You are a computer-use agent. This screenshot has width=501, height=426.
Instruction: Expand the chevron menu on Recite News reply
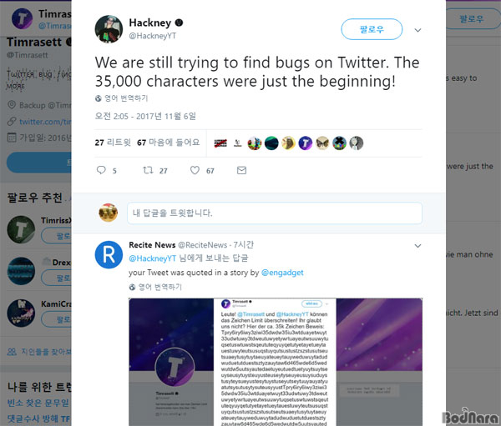coord(417,246)
